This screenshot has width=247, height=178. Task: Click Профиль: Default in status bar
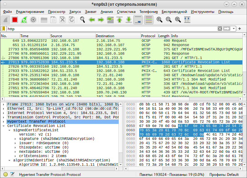click(224, 175)
